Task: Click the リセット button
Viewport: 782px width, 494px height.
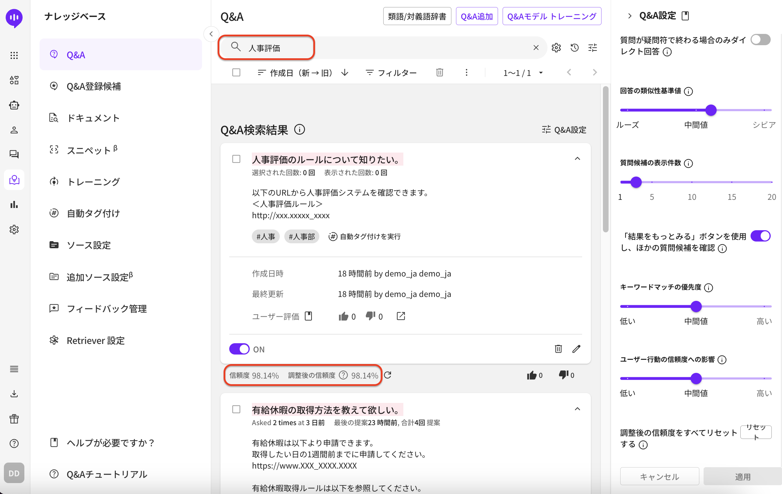Action: click(756, 432)
